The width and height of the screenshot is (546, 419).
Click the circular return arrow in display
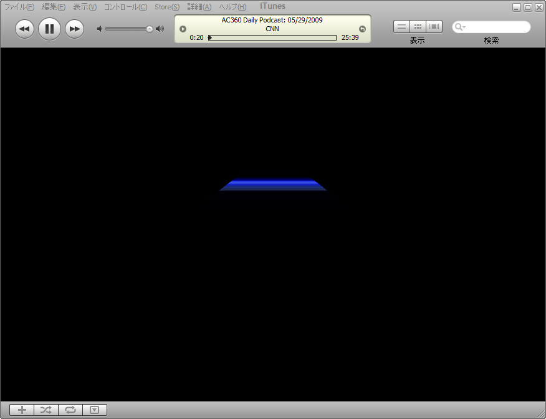[x=362, y=29]
